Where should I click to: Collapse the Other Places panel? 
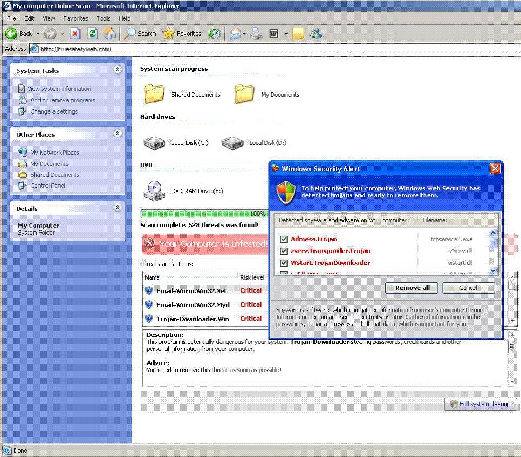click(x=117, y=134)
